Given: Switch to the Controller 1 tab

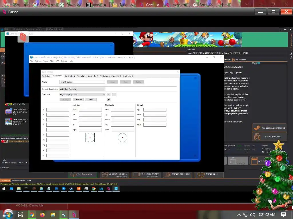Looking at the screenshot, I should (47, 76).
